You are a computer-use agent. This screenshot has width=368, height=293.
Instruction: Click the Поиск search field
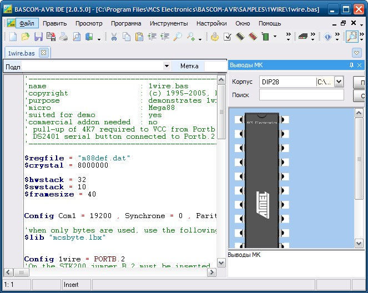pyautogui.click(x=301, y=95)
